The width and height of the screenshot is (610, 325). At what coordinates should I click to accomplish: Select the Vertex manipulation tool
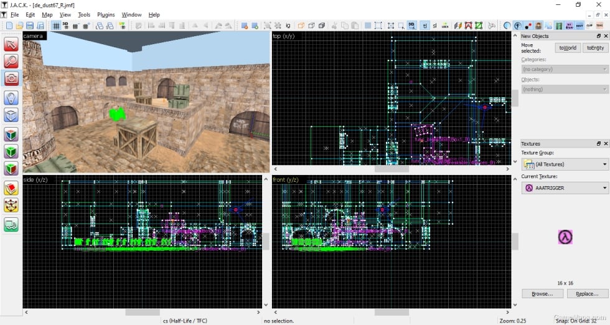11,205
